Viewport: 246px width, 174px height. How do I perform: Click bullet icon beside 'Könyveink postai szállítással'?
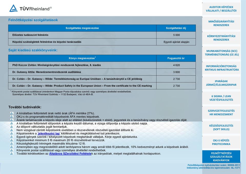[12, 150]
